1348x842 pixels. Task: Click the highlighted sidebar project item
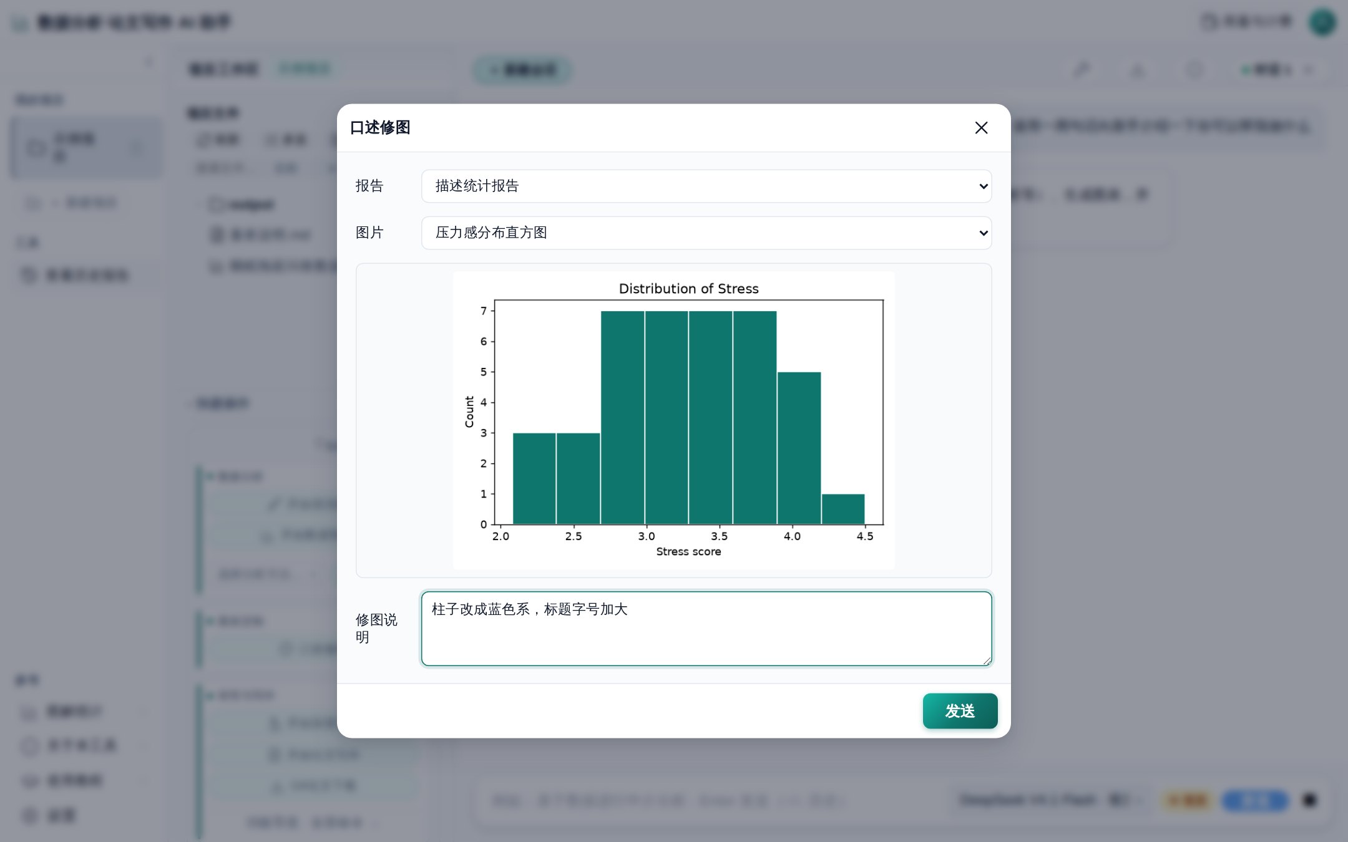click(x=86, y=147)
